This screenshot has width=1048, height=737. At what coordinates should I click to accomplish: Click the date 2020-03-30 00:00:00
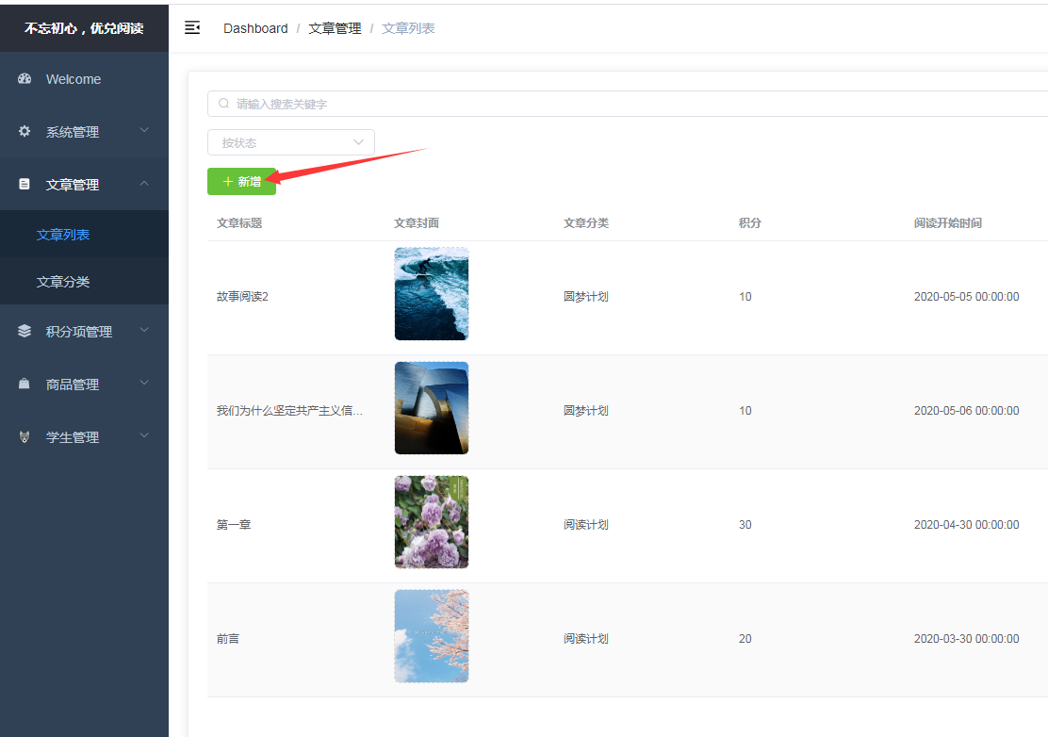point(966,639)
